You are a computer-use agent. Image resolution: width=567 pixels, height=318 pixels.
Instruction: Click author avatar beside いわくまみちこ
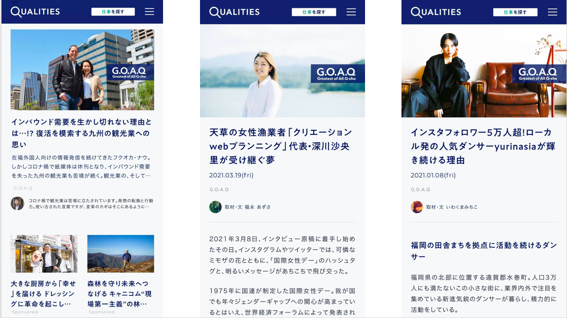tap(417, 207)
